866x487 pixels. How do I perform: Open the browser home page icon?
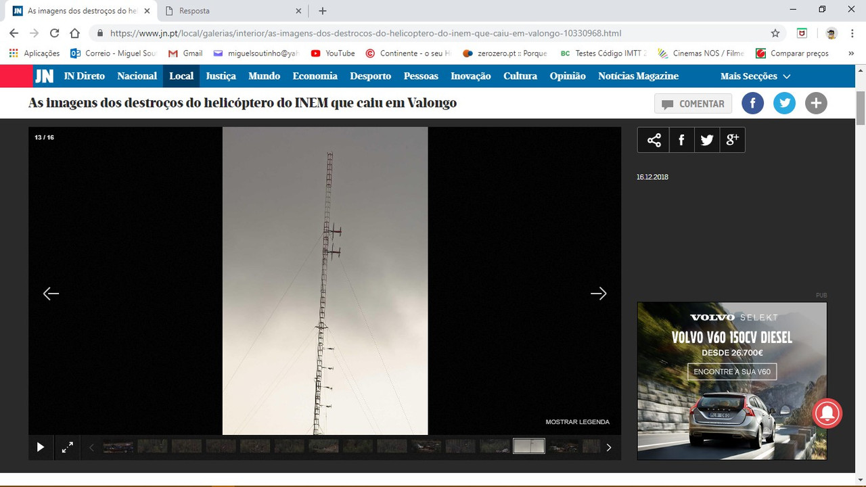[x=74, y=33]
